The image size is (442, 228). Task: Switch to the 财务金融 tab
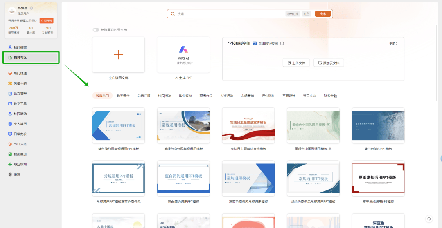(x=330, y=96)
